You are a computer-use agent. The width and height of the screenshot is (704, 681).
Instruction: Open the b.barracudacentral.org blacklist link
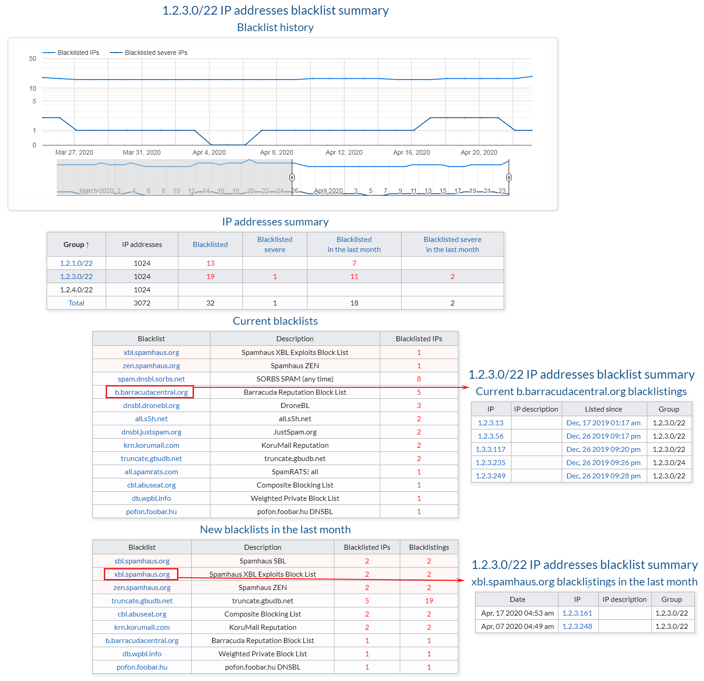click(150, 392)
